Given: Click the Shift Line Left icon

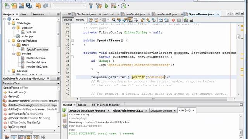Looking at the screenshot, I should pyautogui.click(x=161, y=20).
